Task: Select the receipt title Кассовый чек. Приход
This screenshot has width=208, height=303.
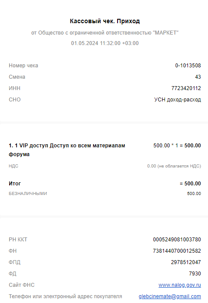Action: pos(105,21)
